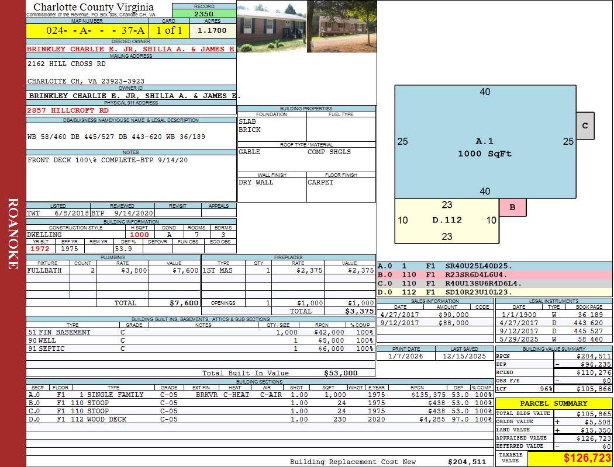Select the year built 1972 field
The image size is (614, 467).
point(40,249)
